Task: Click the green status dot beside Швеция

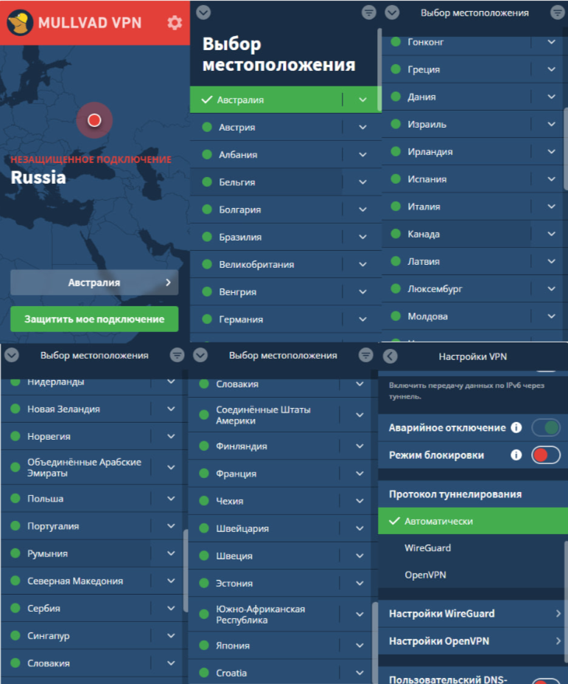Action: click(204, 556)
